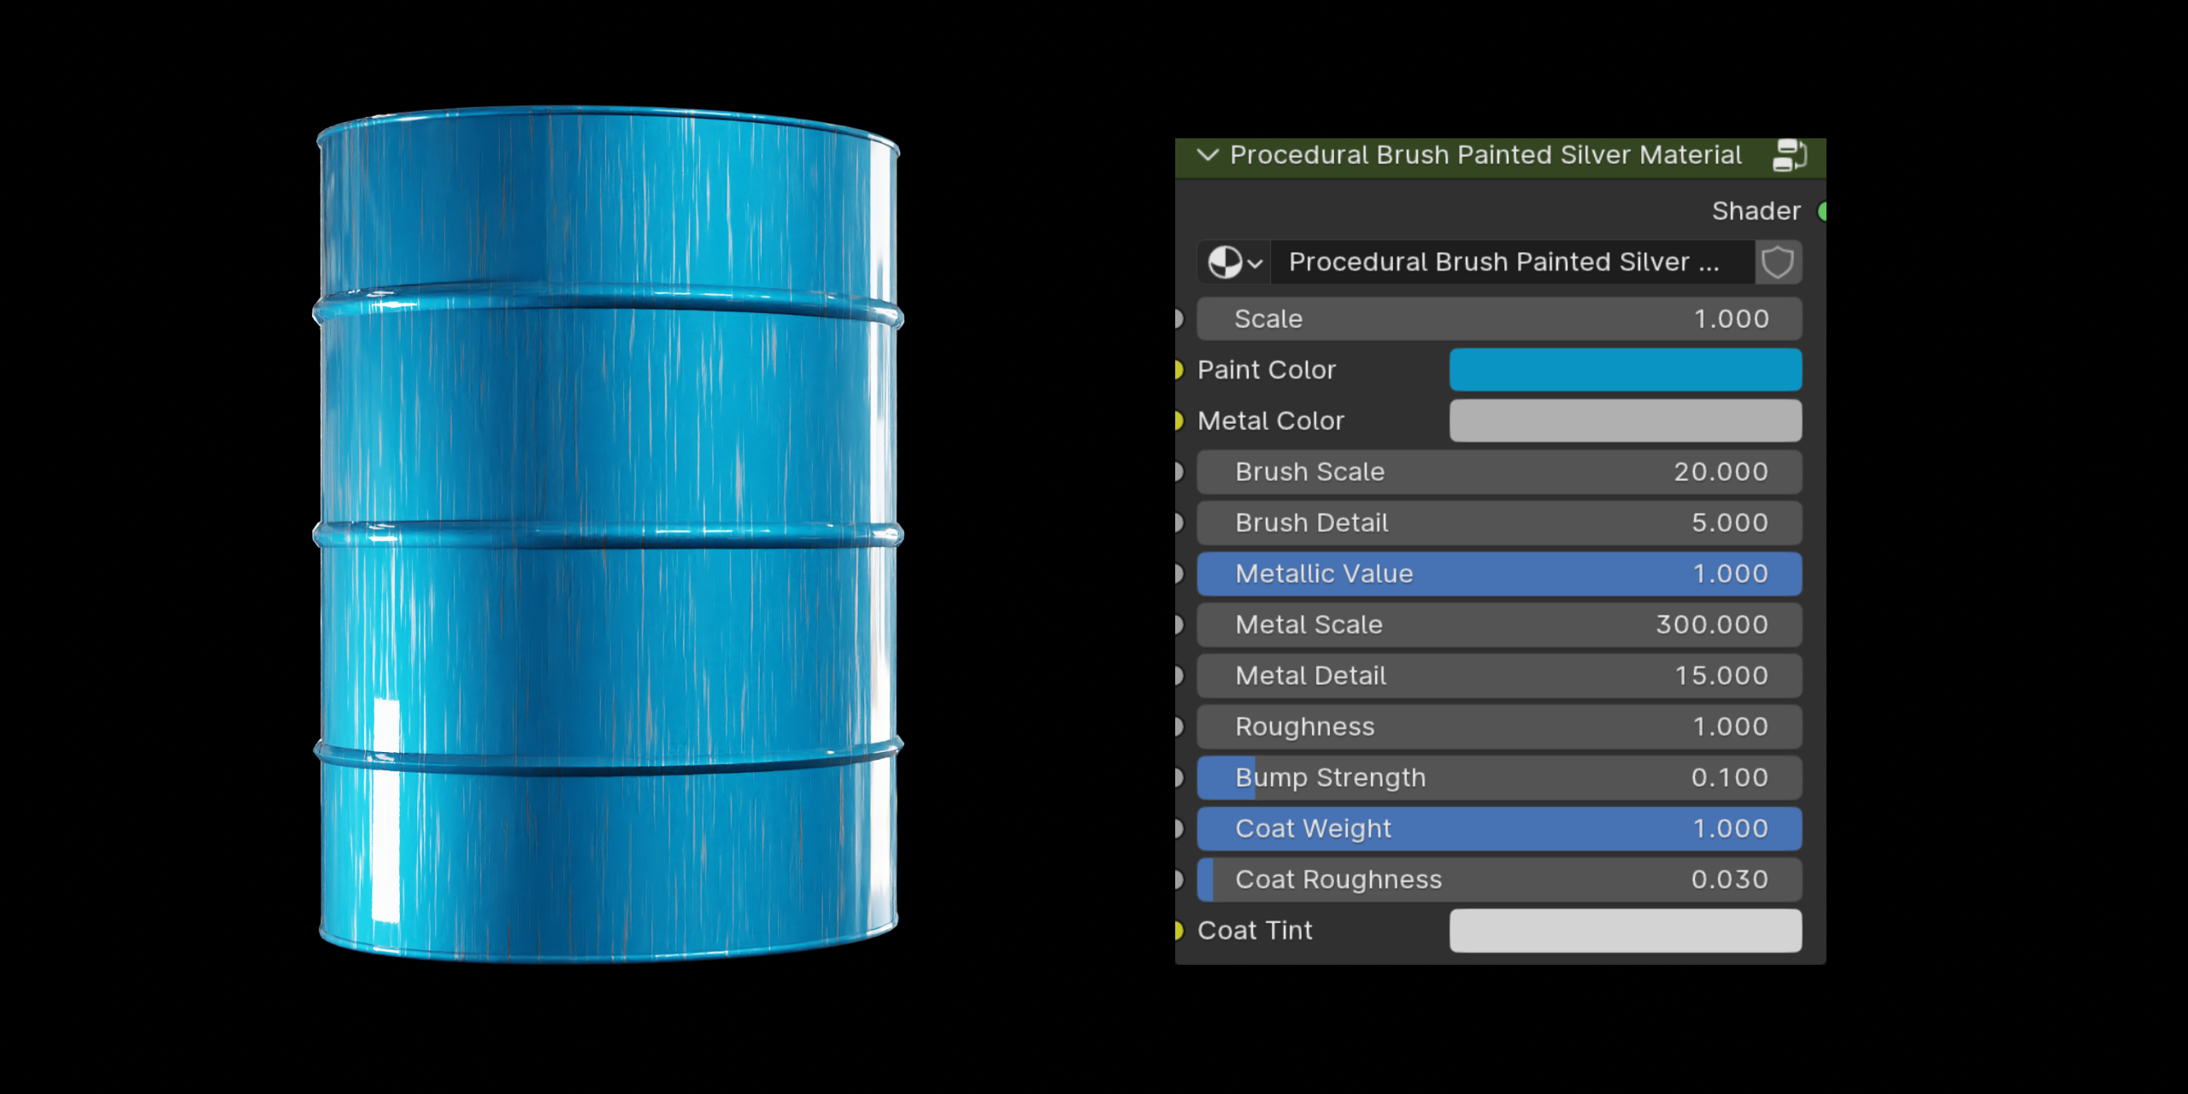2188x1094 pixels.
Task: Click the gray Roughness input socket
Action: [x=1179, y=726]
